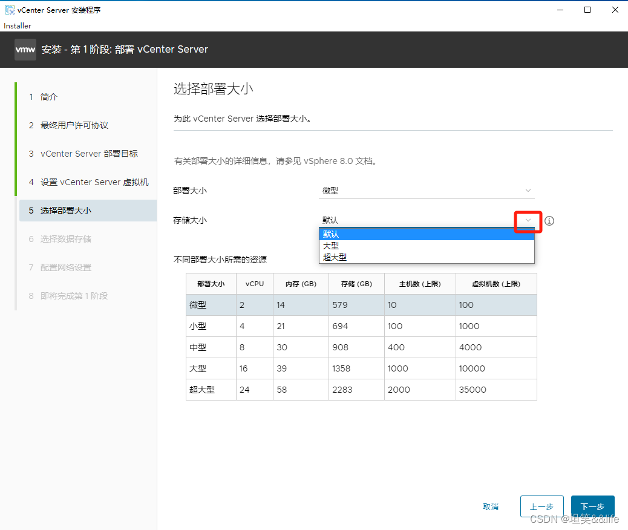Click the 下一步 button
Screen dimensions: 628x530
[x=592, y=506]
